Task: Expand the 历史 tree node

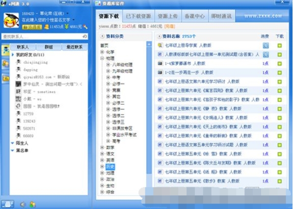Action: tap(102, 166)
